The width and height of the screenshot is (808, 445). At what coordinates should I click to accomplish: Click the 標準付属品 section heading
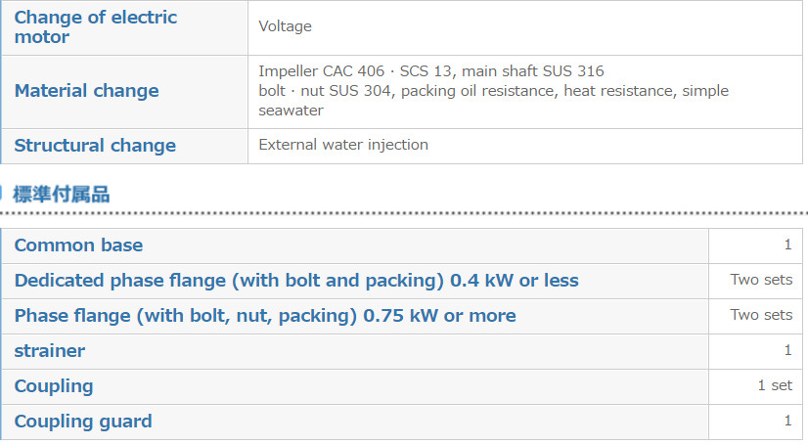tap(62, 195)
